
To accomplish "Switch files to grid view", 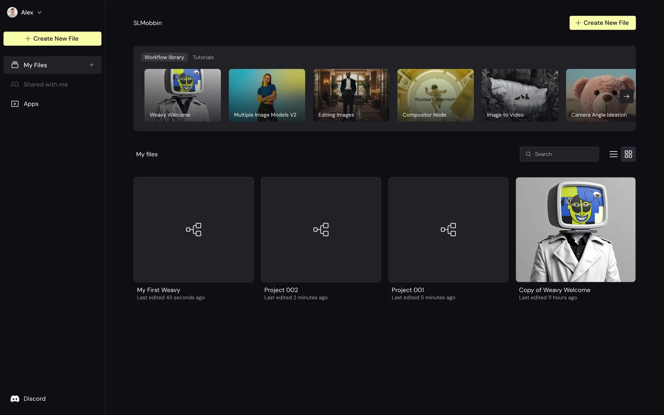I will [628, 154].
